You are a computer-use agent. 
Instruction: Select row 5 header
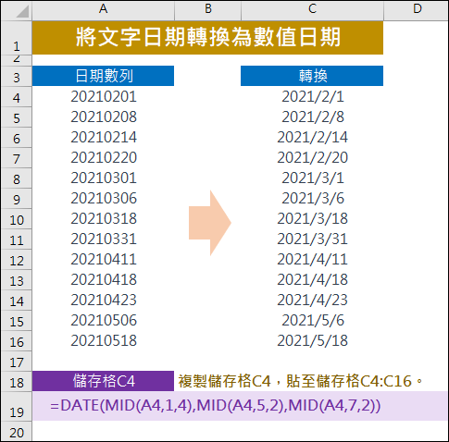click(x=17, y=117)
